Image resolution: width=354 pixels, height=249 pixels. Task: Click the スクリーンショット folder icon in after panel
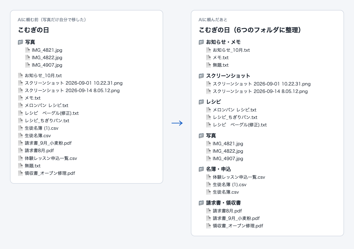tap(201, 76)
